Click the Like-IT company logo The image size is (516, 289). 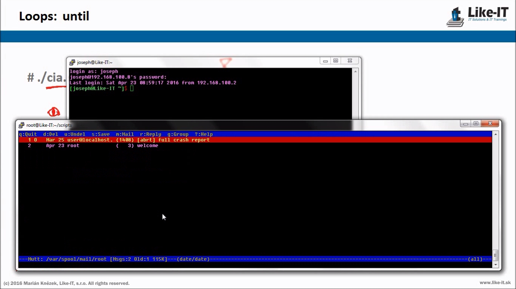478,17
